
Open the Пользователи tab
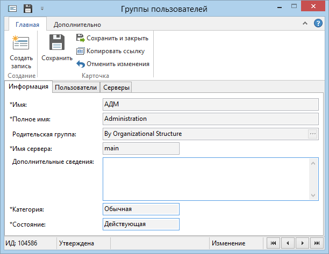pos(76,88)
